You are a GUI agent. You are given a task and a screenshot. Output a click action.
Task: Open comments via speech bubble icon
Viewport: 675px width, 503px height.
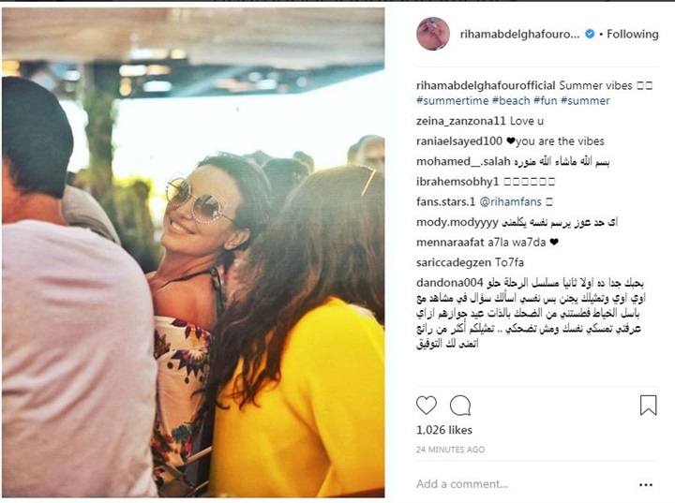point(460,406)
